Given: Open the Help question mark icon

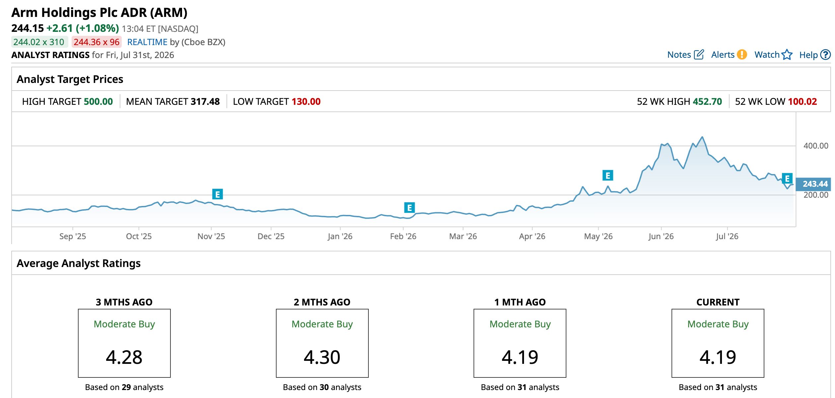Looking at the screenshot, I should click(826, 54).
